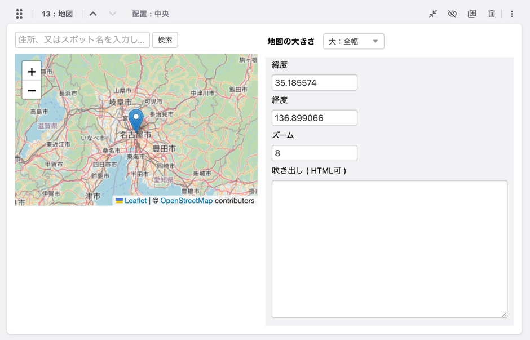Viewport: 530px width, 340px height.
Task: Open the OpenStreetMap link
Action: coord(186,201)
